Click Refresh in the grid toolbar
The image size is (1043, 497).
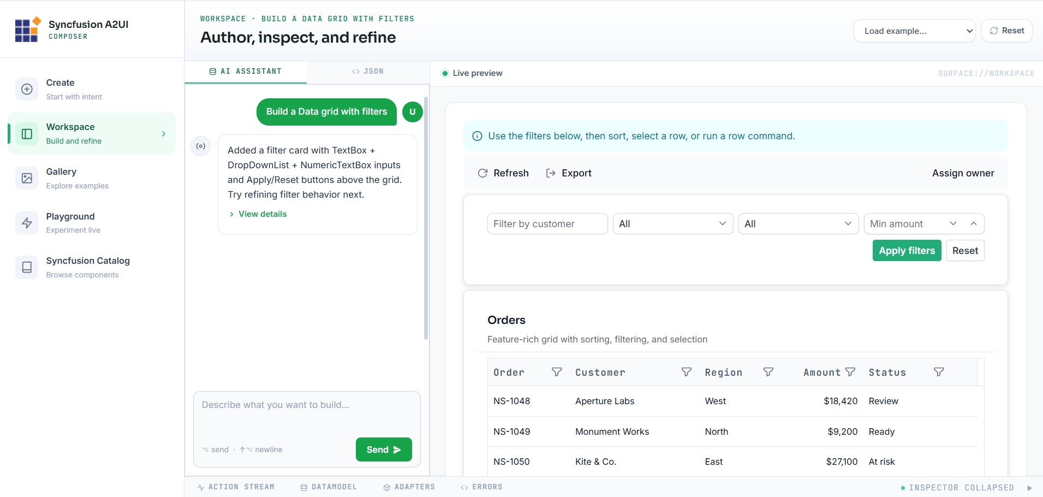(x=503, y=173)
